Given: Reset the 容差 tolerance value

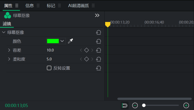Looking at the screenshot, I should pos(98,50).
